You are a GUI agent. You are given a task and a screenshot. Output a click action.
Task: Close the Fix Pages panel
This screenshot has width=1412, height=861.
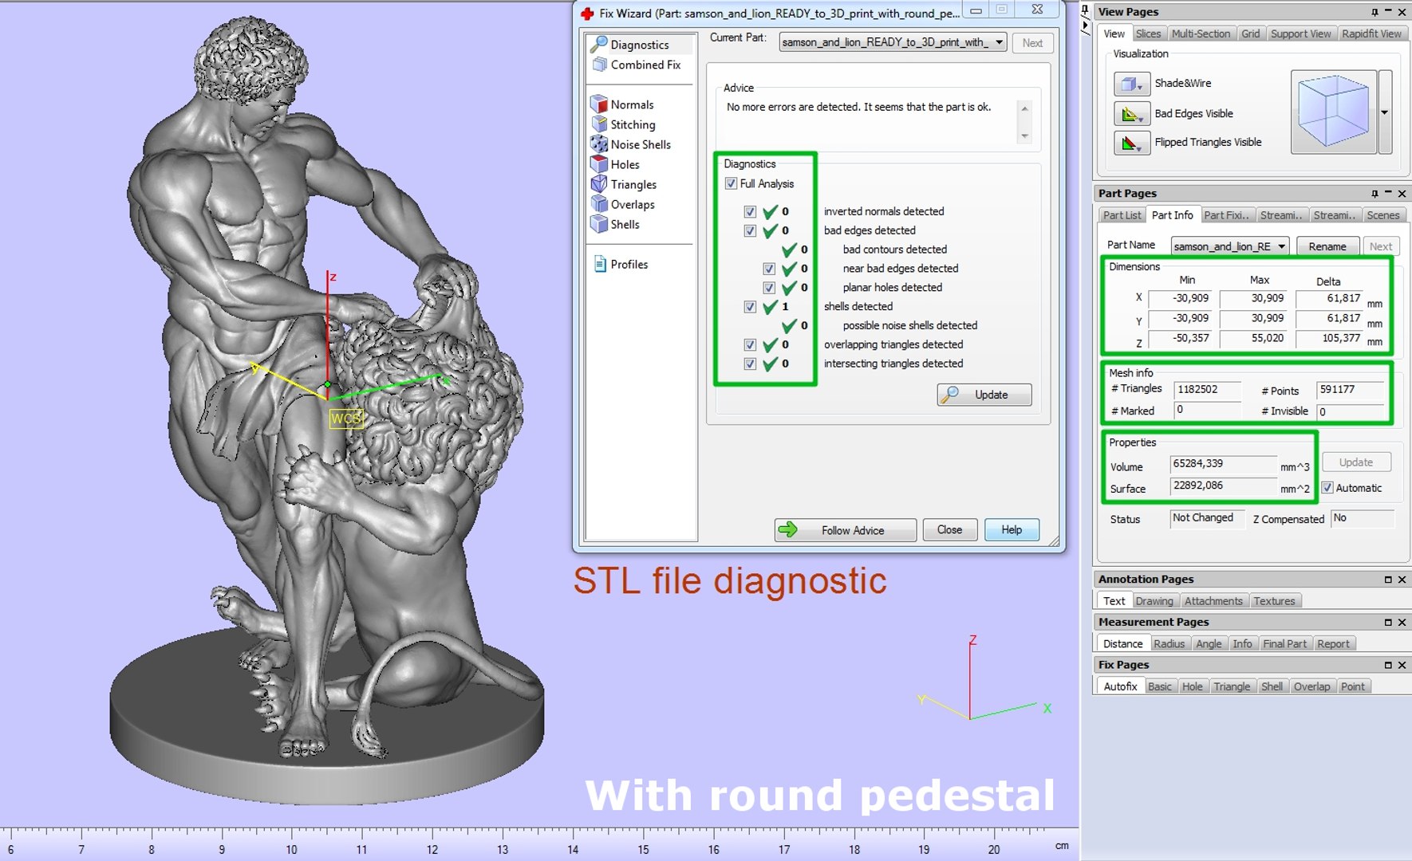[x=1402, y=665]
